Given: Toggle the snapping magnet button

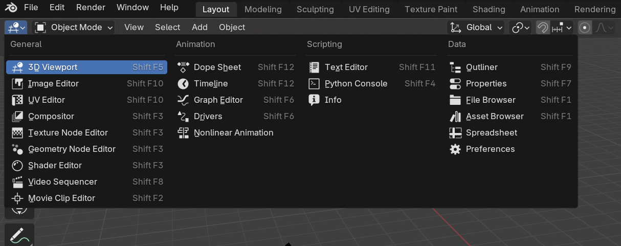Looking at the screenshot, I should [543, 27].
